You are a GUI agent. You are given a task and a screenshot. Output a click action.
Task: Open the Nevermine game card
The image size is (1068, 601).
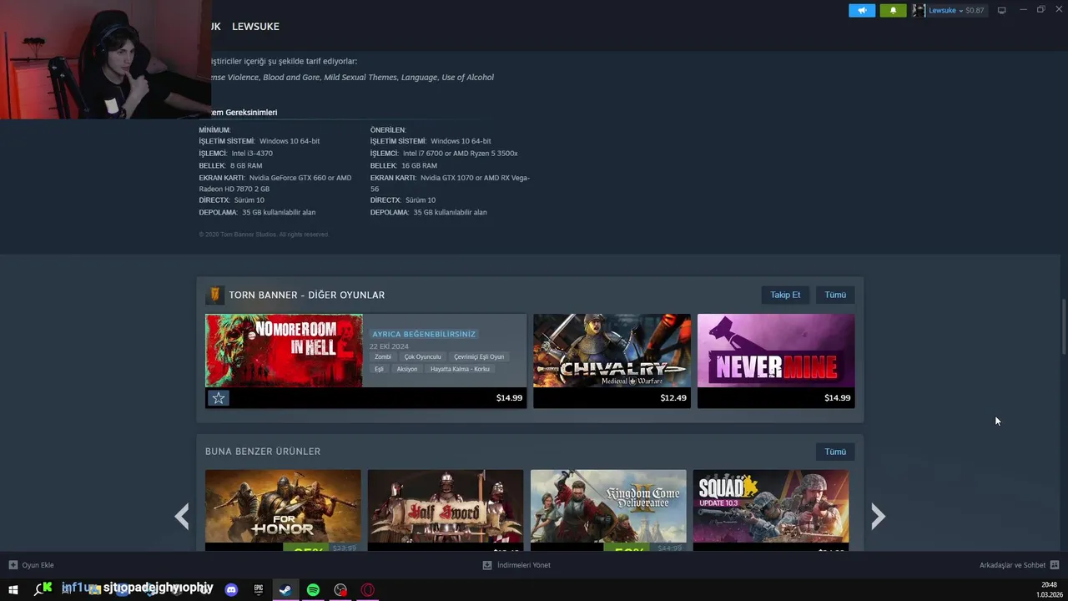pyautogui.click(x=776, y=361)
